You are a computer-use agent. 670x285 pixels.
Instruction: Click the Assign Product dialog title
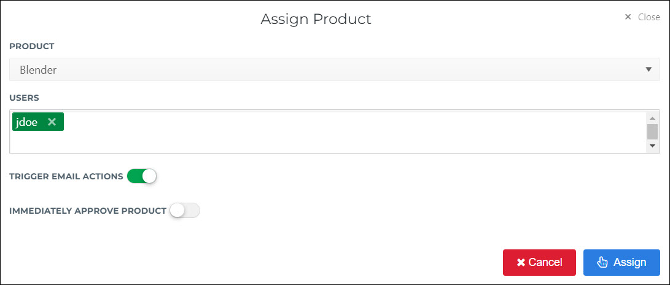point(316,19)
